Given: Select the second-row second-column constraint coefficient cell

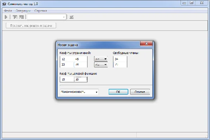Looking at the screenshot, I should point(80,65).
